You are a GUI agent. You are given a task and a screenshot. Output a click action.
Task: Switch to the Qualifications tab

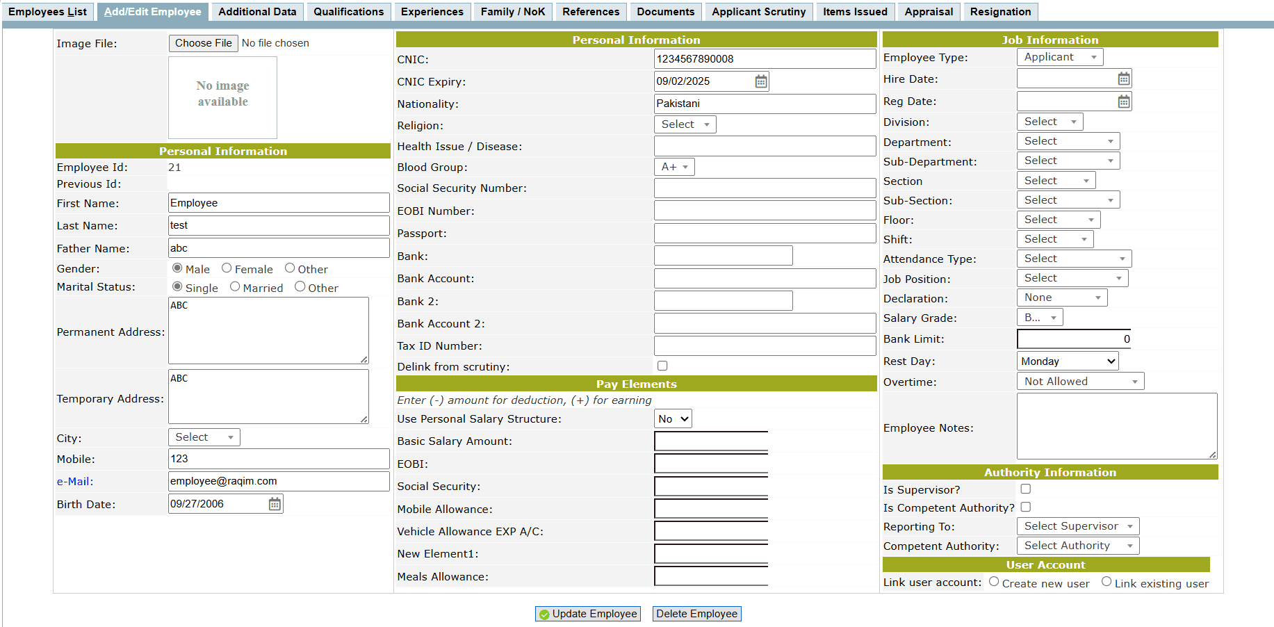tap(348, 12)
